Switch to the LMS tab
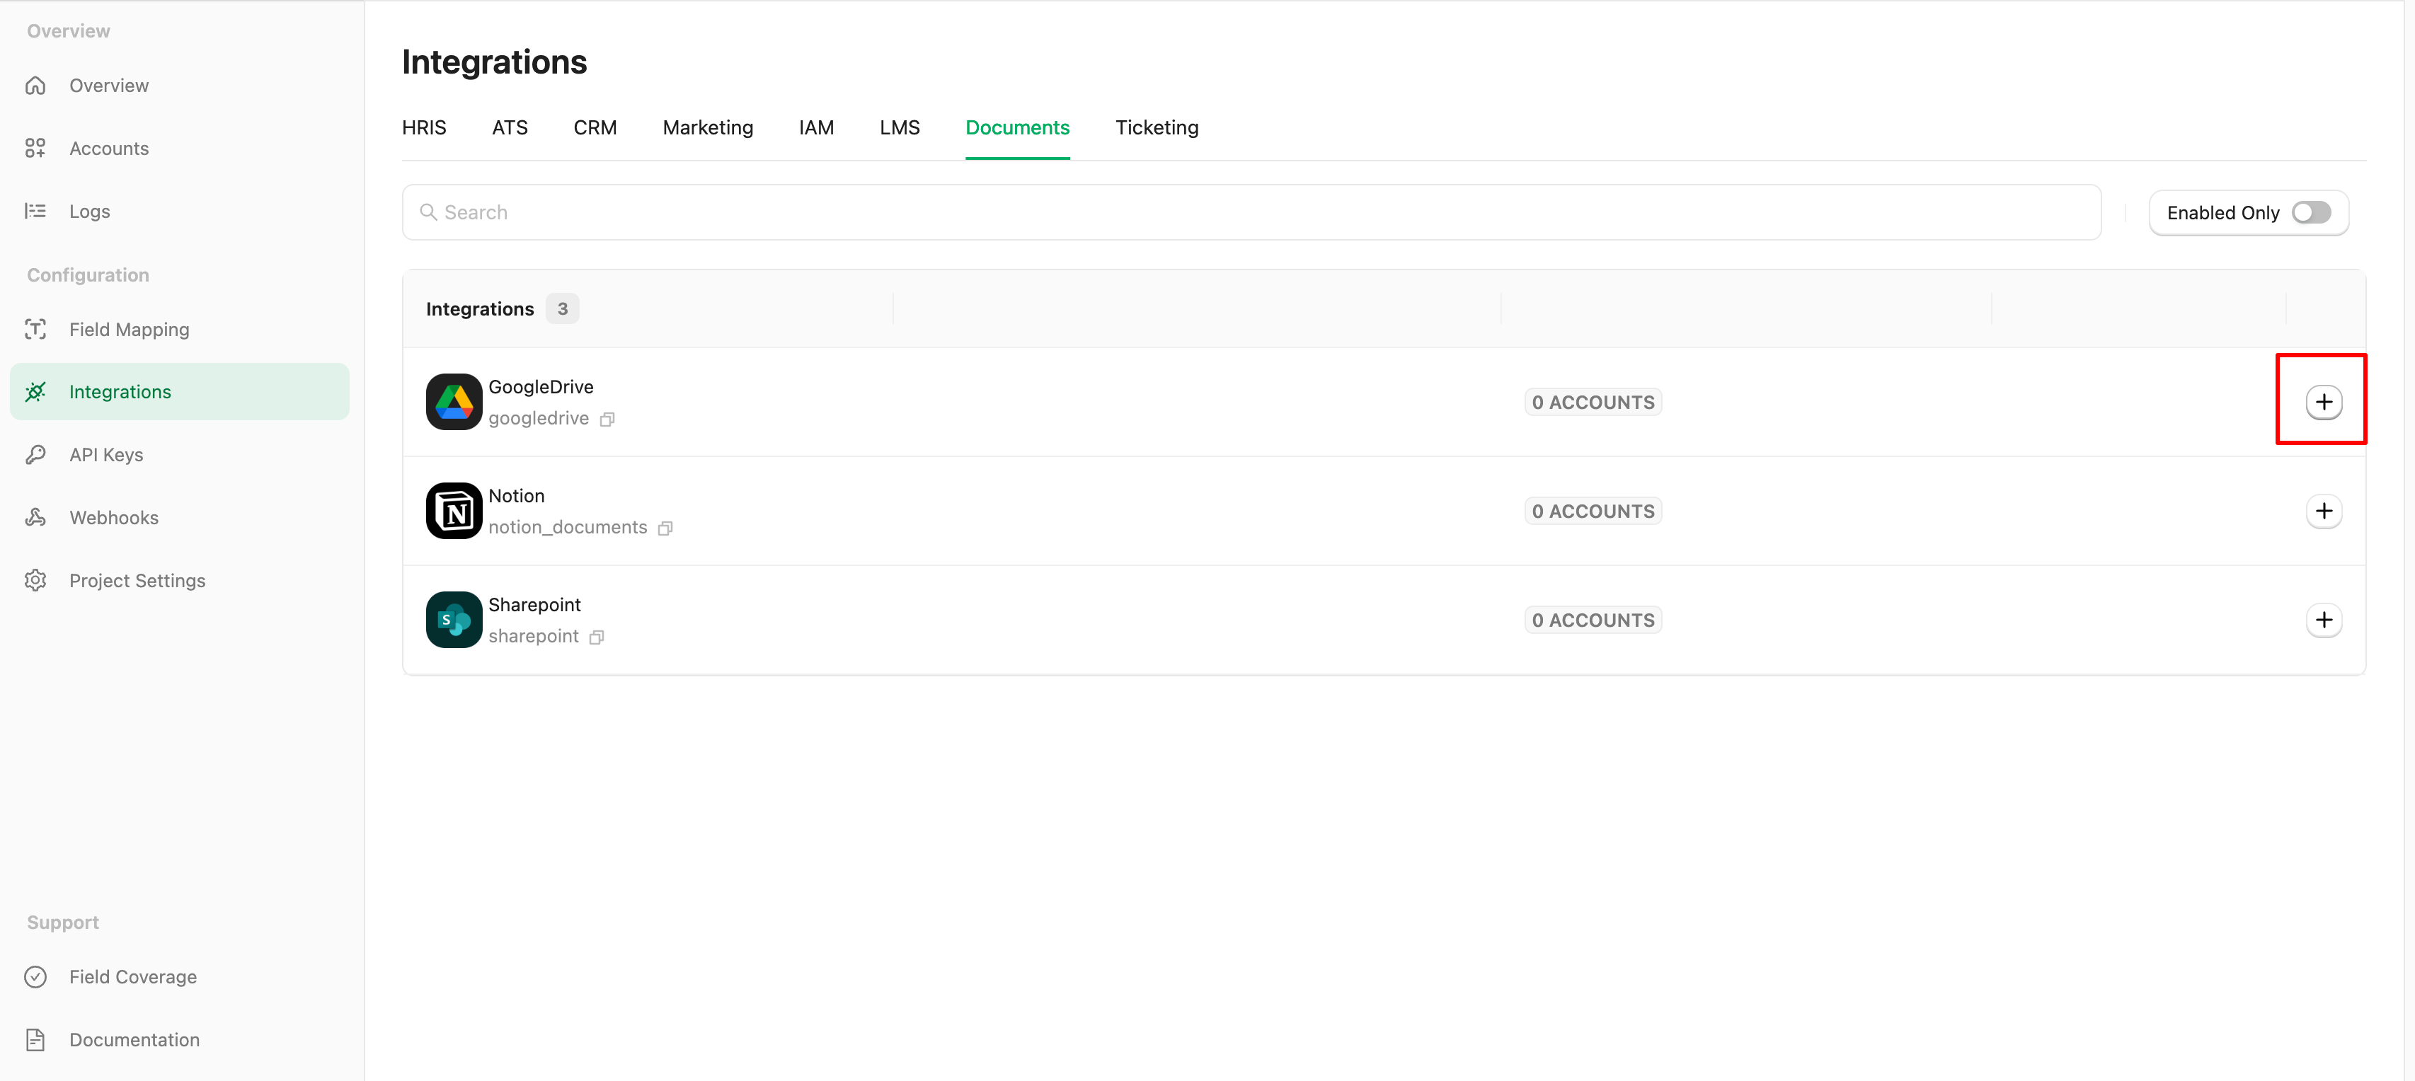 [x=900, y=127]
